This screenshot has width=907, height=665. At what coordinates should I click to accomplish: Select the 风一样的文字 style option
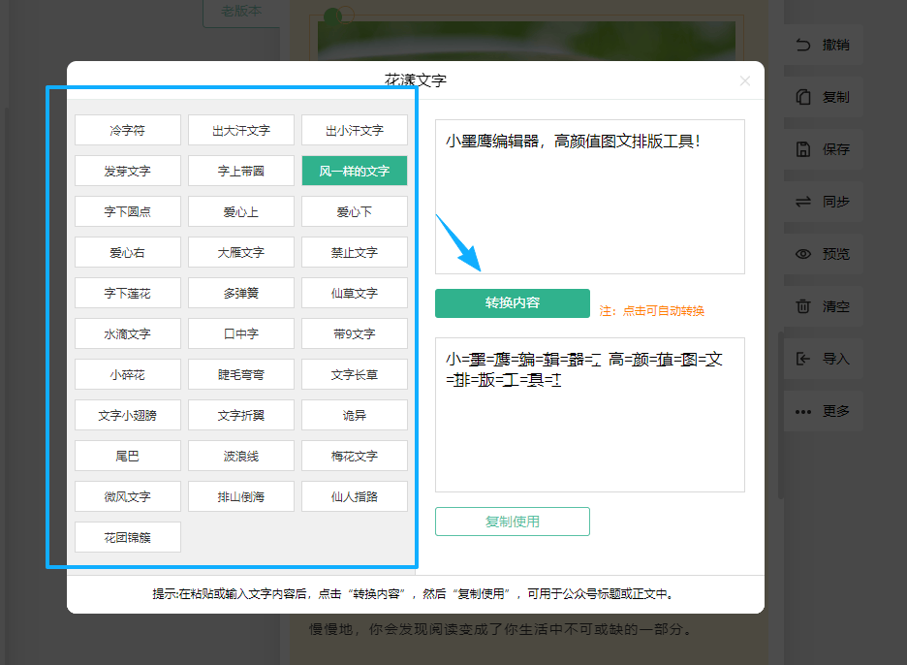pyautogui.click(x=354, y=171)
